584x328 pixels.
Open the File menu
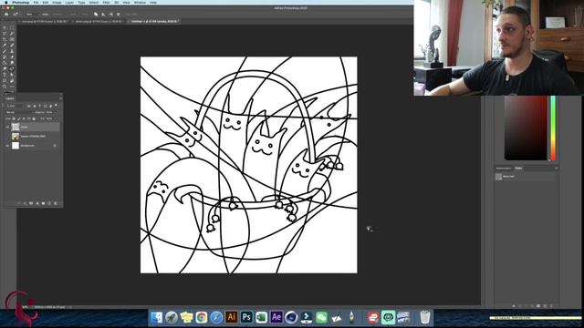click(36, 2)
